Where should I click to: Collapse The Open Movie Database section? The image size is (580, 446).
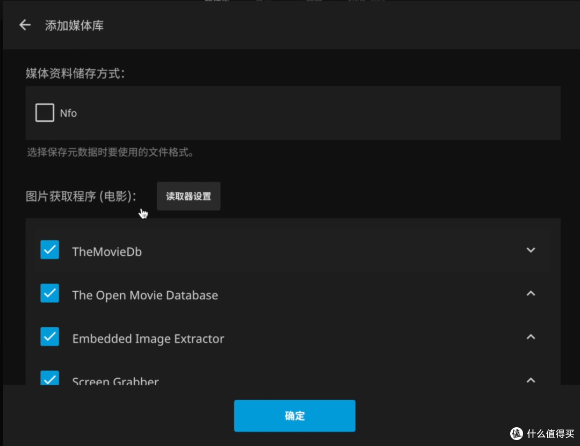click(x=531, y=293)
